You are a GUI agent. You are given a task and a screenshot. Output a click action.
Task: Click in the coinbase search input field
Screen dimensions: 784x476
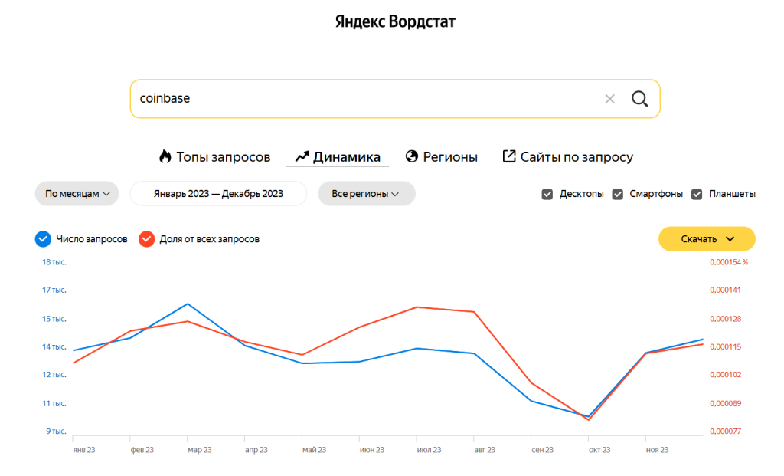click(x=360, y=99)
